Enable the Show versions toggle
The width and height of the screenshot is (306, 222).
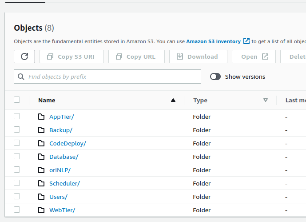click(x=215, y=77)
